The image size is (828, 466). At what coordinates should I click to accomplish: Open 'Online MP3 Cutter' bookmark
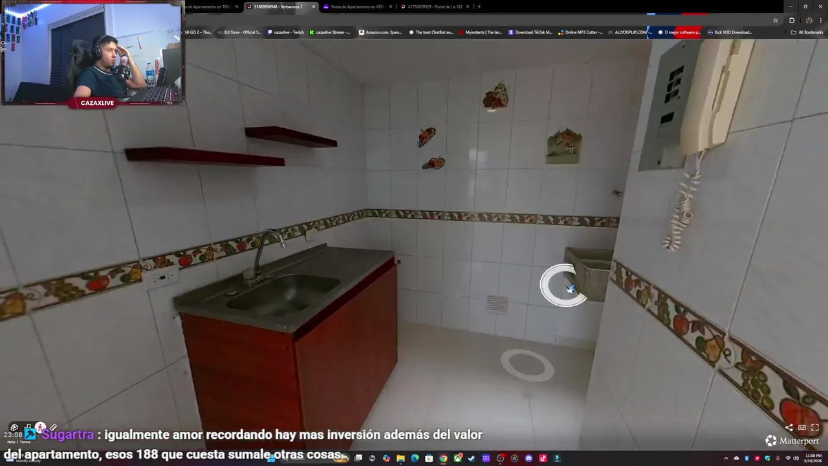pyautogui.click(x=581, y=32)
